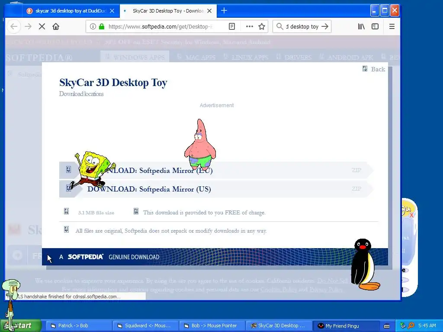Open the Firefox home page icon

(x=56, y=26)
